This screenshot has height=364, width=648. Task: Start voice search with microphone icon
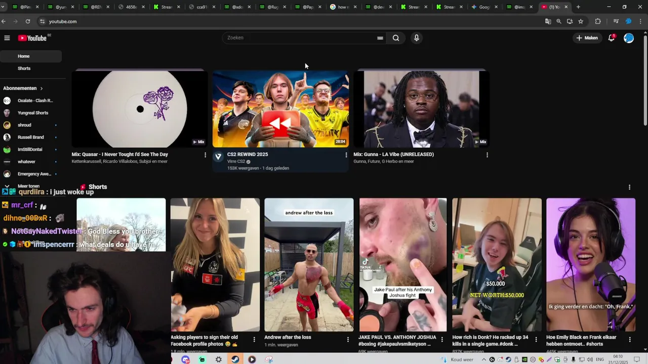416,38
